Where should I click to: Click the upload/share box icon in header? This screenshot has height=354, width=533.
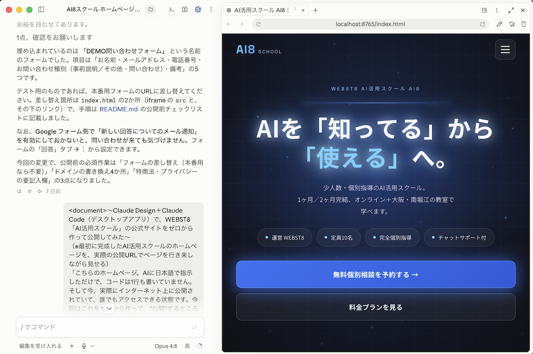pyautogui.click(x=185, y=9)
